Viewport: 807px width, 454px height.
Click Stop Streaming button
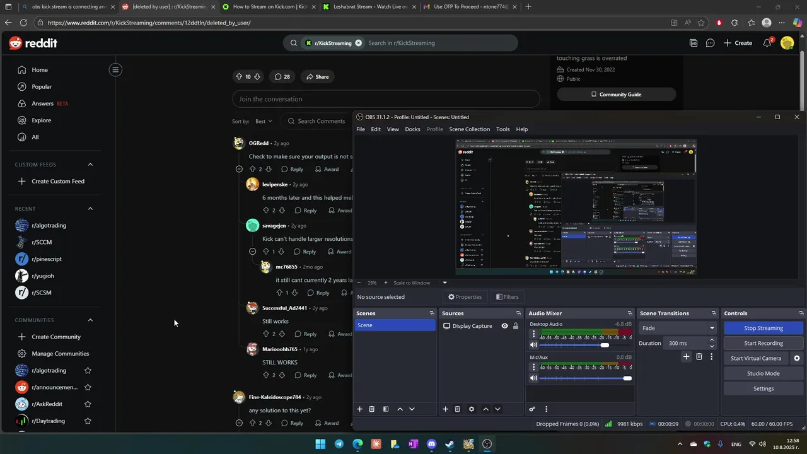tap(763, 328)
